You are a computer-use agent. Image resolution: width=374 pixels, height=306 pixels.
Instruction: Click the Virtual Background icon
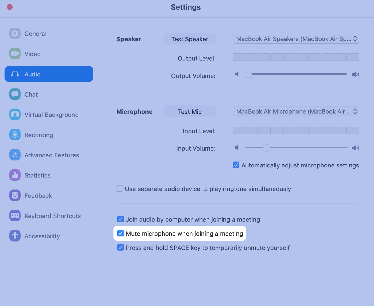(x=15, y=114)
